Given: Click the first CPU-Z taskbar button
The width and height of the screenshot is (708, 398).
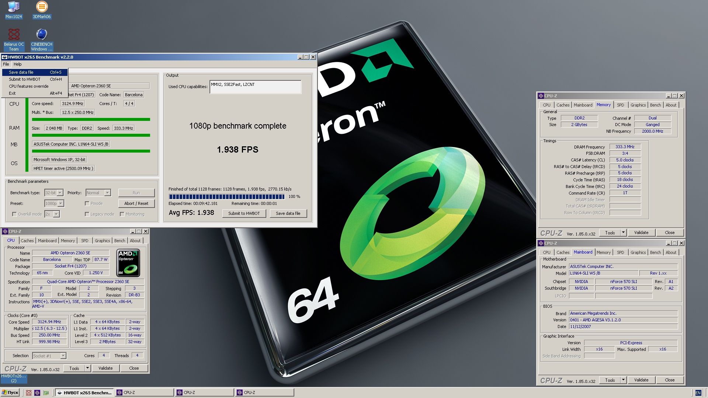Looking at the screenshot, I should pos(144,393).
